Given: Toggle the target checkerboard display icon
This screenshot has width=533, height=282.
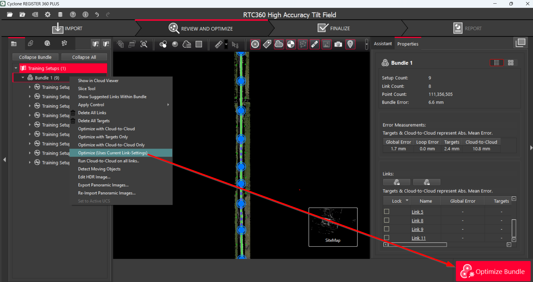Looking at the screenshot, I should pos(291,44).
